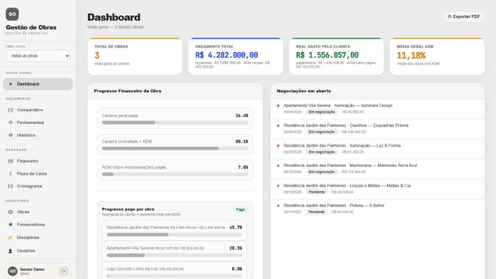The height and width of the screenshot is (279, 496).
Task: Open the Comparativo page
Action: (x=38, y=110)
